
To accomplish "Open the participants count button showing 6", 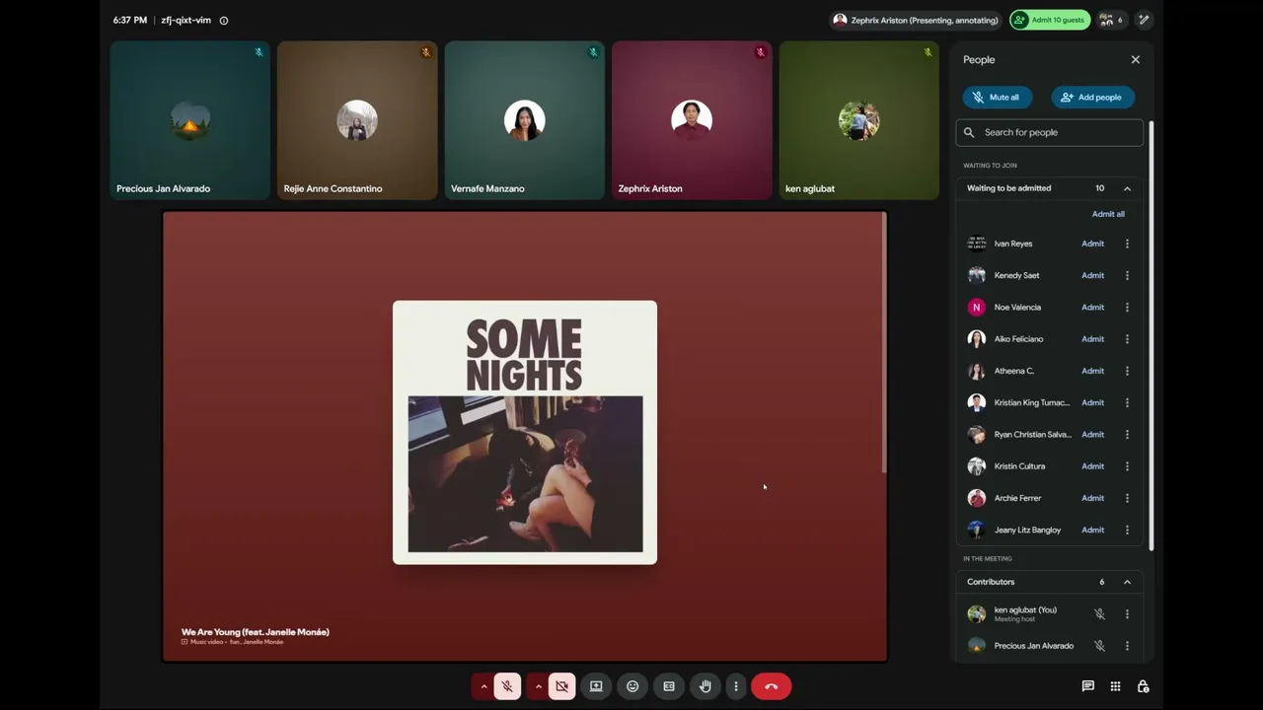I will pyautogui.click(x=1111, y=20).
